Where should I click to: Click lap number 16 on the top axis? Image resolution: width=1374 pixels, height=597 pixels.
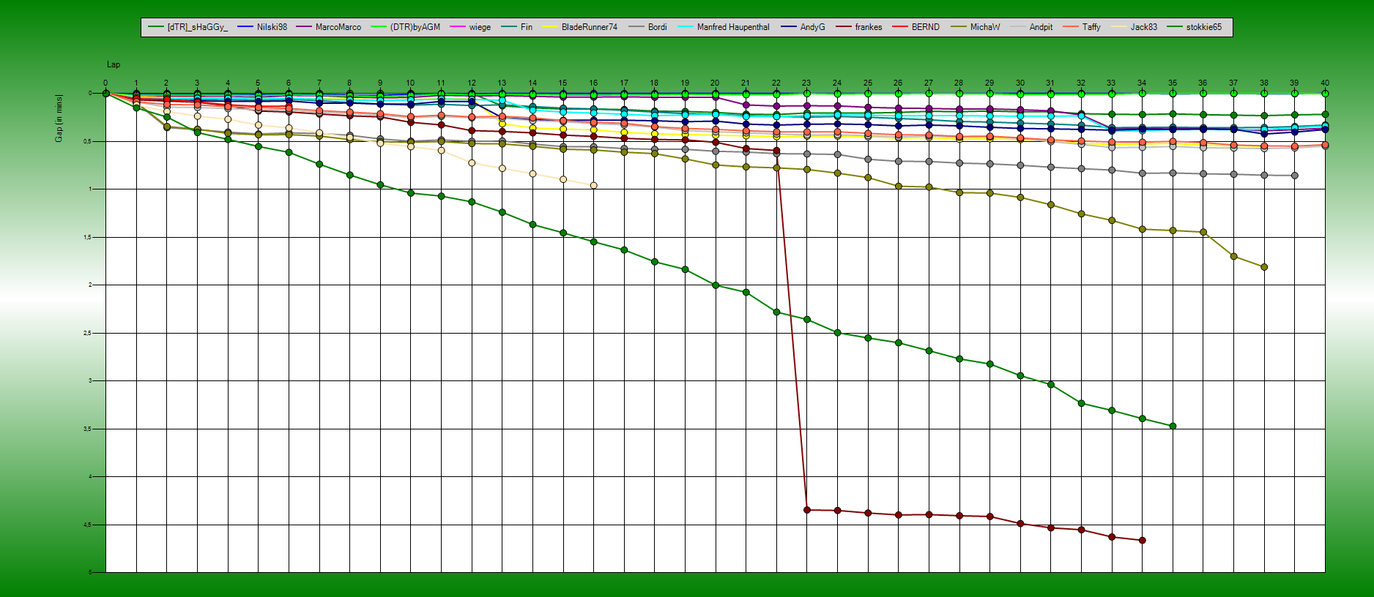coord(593,83)
